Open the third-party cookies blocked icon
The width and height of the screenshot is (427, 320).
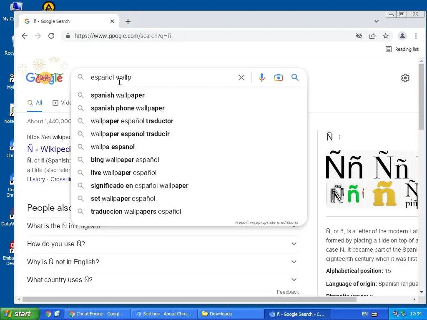359,36
